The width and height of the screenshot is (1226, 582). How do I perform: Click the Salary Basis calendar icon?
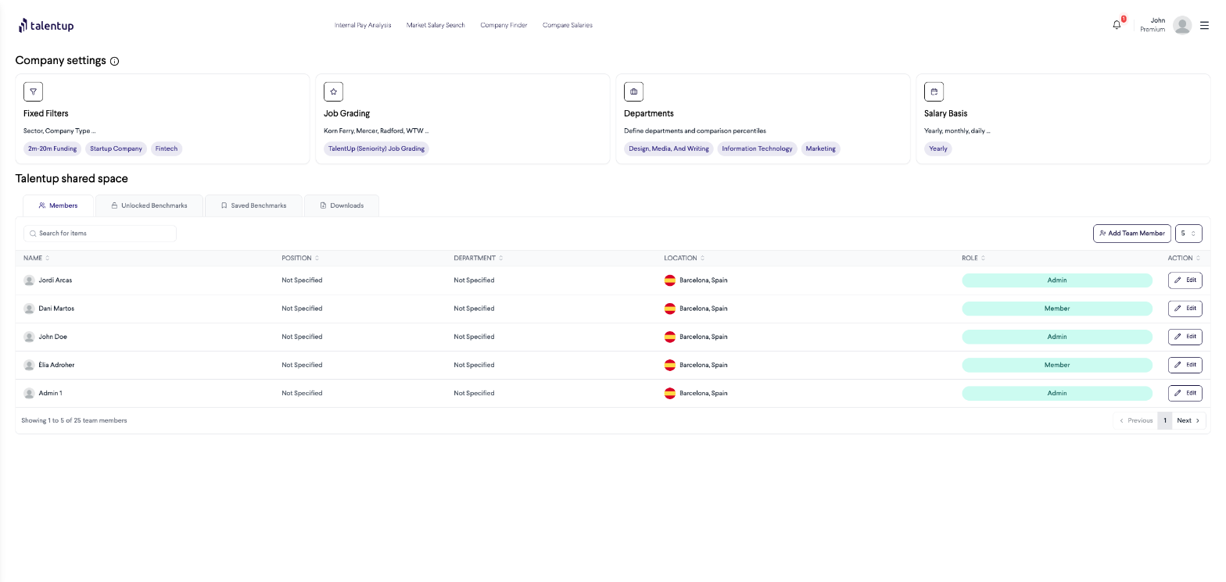click(x=934, y=91)
